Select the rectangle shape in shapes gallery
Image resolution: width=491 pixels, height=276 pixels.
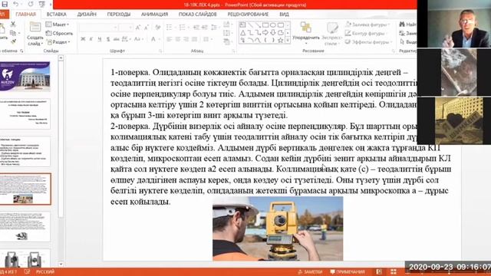click(x=265, y=25)
